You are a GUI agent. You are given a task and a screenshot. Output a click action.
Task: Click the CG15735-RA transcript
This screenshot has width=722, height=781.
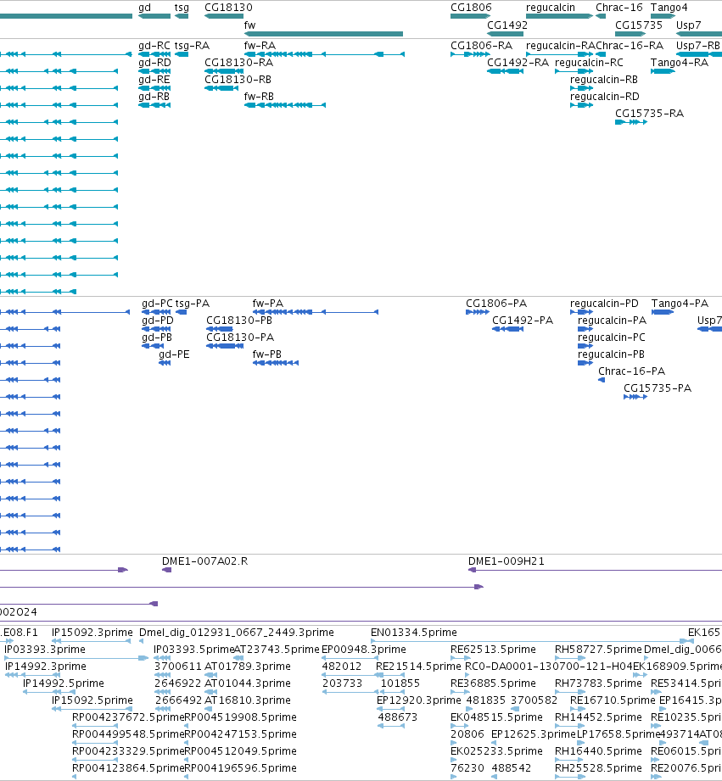(631, 122)
